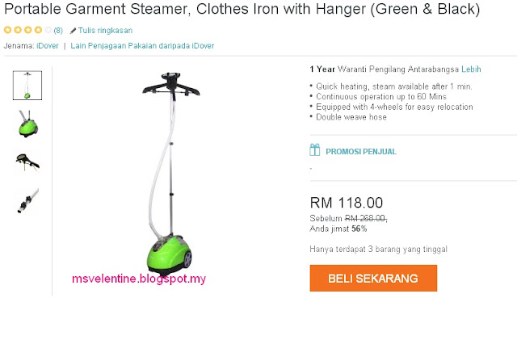This screenshot has width=517, height=340.
Task: Select the first star in the rating
Action: point(7,30)
